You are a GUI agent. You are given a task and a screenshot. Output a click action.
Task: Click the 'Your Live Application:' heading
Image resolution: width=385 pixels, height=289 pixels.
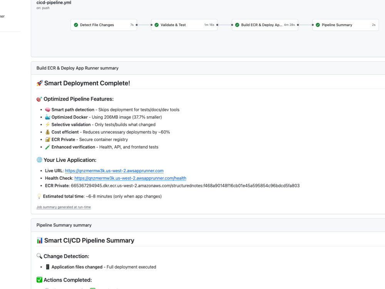click(x=70, y=160)
